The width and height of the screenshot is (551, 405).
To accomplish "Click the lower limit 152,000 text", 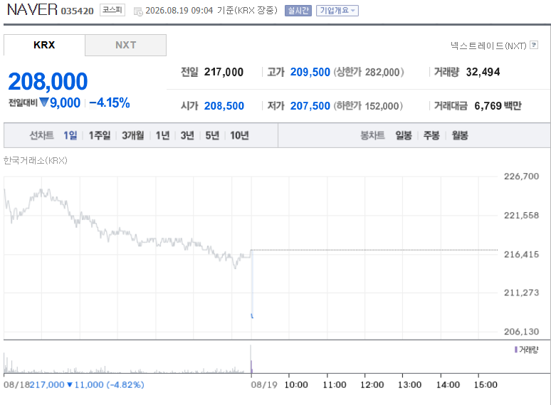I will click(368, 106).
